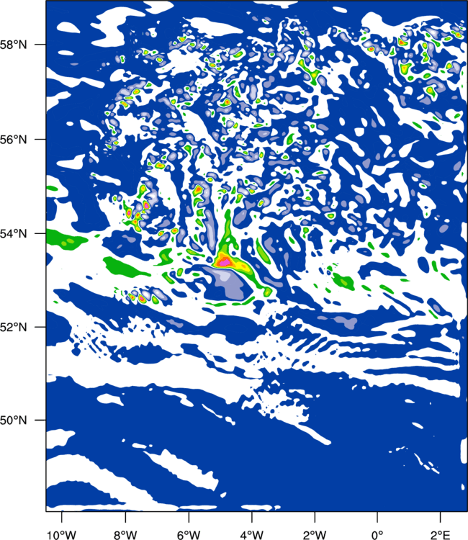
Task: Click the 50°N latitude label
Action: click(x=14, y=420)
